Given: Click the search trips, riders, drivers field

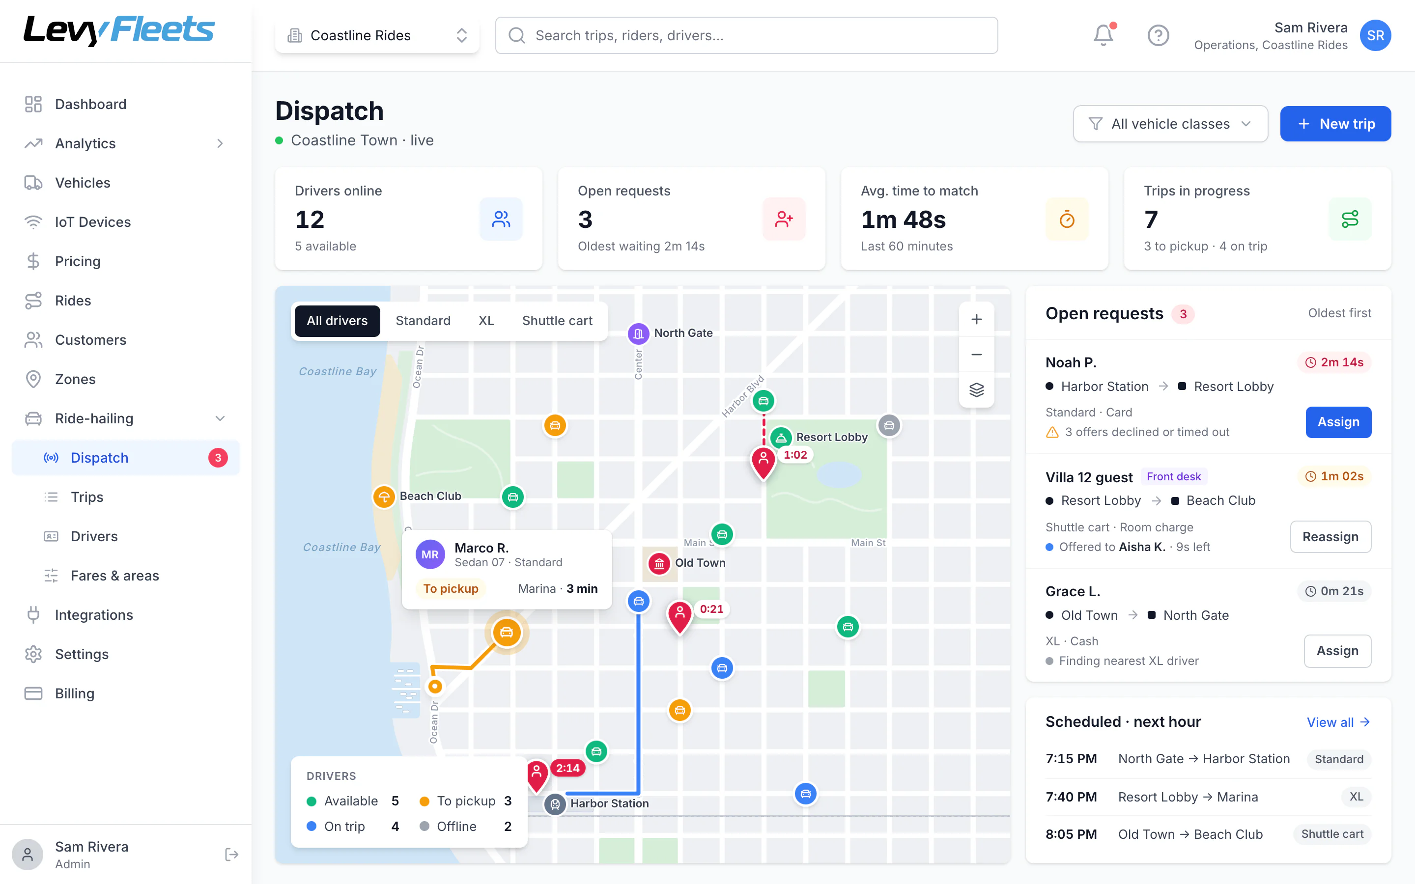Looking at the screenshot, I should (746, 36).
